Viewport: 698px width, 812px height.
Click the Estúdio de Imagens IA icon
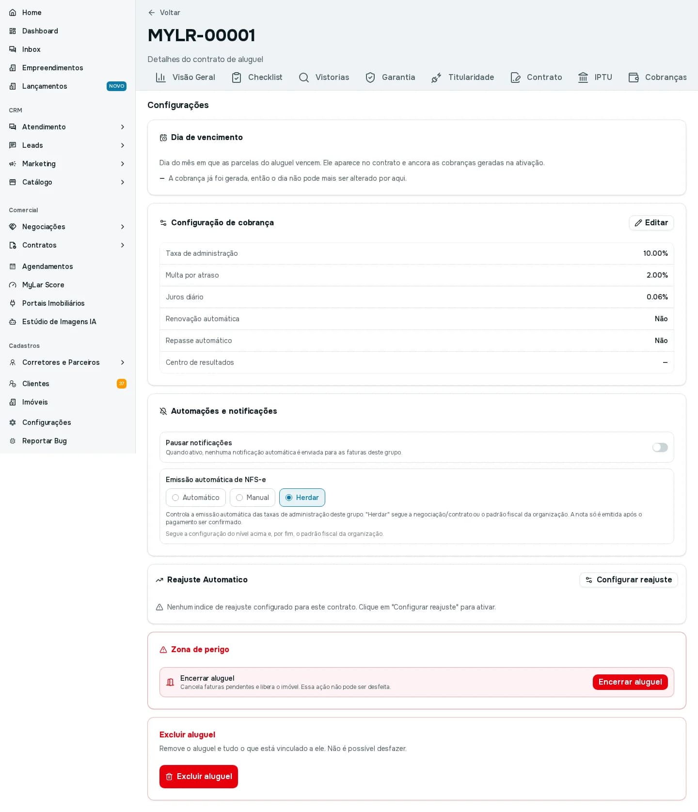13,322
